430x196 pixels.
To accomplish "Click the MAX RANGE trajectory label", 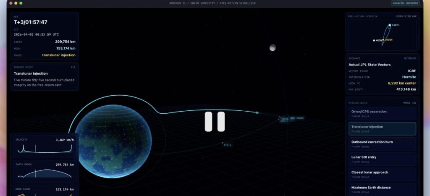I will [298, 118].
